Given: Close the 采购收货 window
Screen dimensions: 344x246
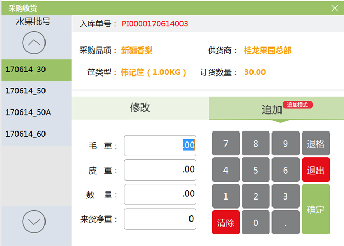Looking at the screenshot, I should 334,8.
